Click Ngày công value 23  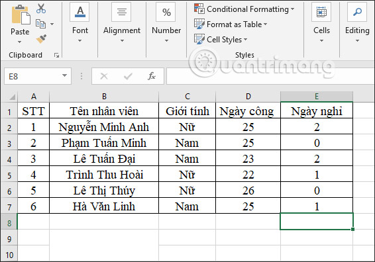pyautogui.click(x=248, y=158)
